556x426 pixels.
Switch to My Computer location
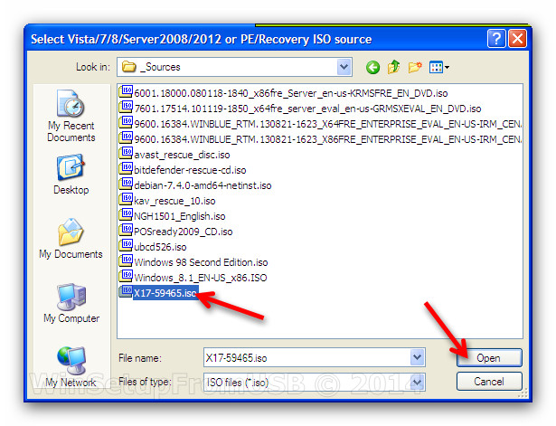(x=71, y=303)
